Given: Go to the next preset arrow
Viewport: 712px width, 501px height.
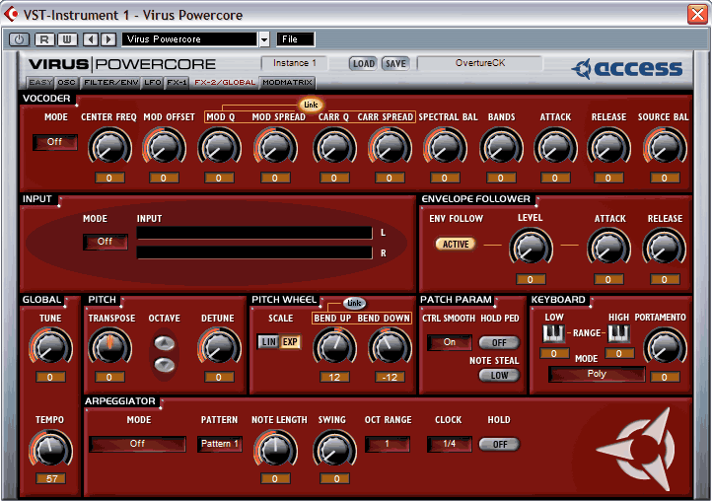Looking at the screenshot, I should point(108,39).
